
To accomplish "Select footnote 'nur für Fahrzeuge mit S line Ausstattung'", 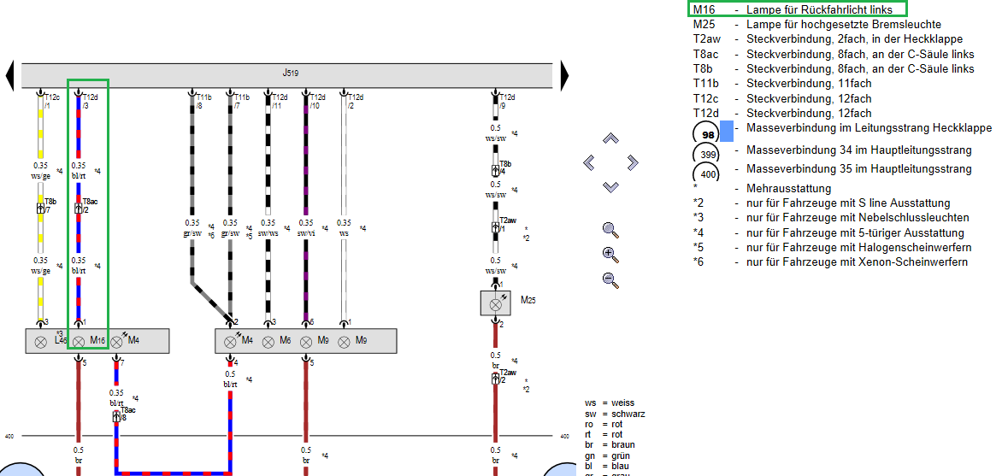I will pos(848,203).
